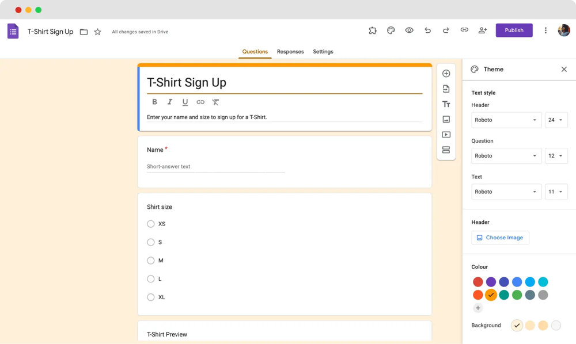Add a new section
The height and width of the screenshot is (344, 576).
446,150
